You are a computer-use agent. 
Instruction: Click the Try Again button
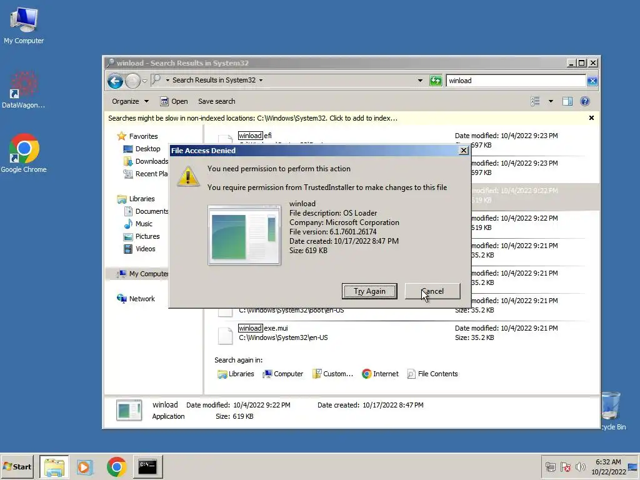369,291
